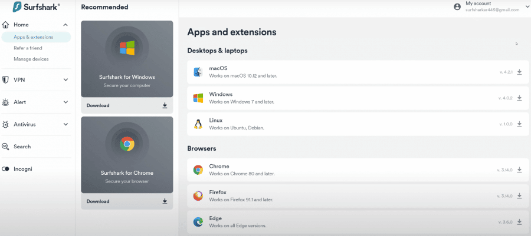Click the macOS Finder icon
Screen dimensions: 531x236
click(198, 72)
